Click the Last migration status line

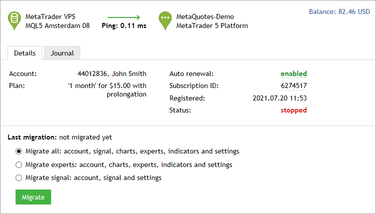point(60,137)
